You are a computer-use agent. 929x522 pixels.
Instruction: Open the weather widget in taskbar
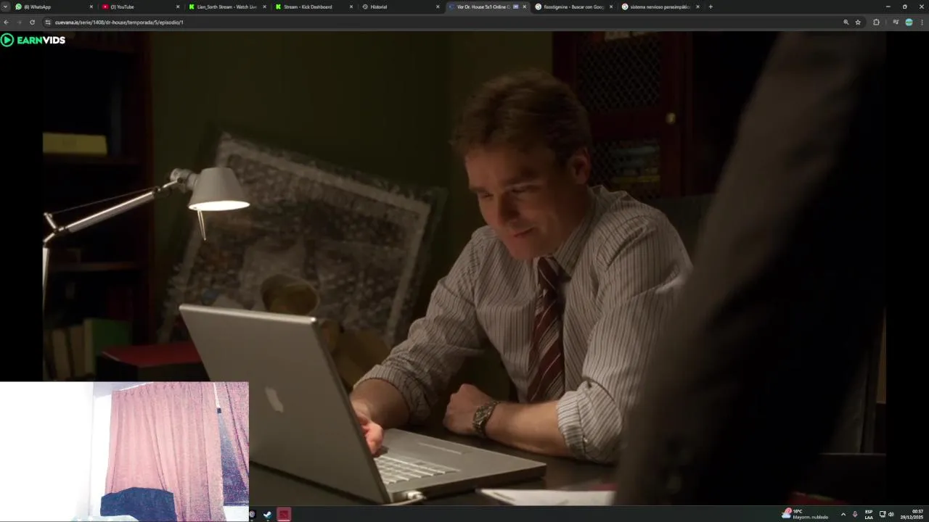[805, 514]
